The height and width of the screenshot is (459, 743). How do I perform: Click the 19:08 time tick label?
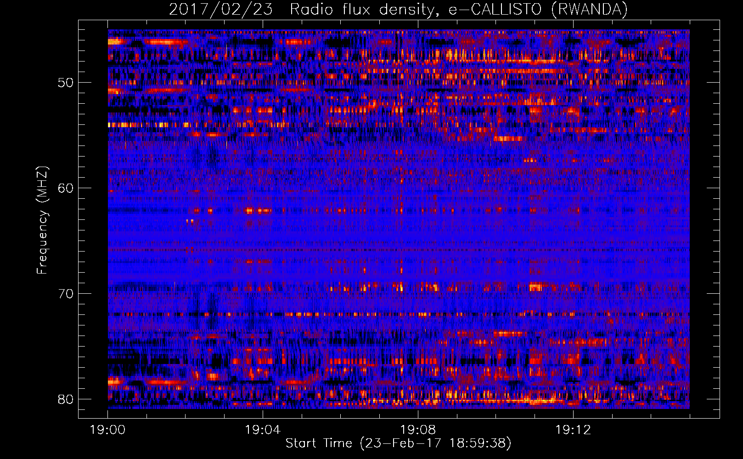tap(418, 430)
